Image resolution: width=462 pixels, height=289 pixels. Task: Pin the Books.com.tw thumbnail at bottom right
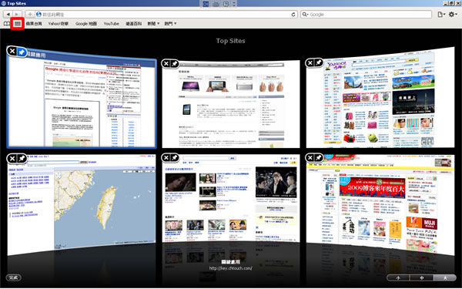(x=319, y=158)
